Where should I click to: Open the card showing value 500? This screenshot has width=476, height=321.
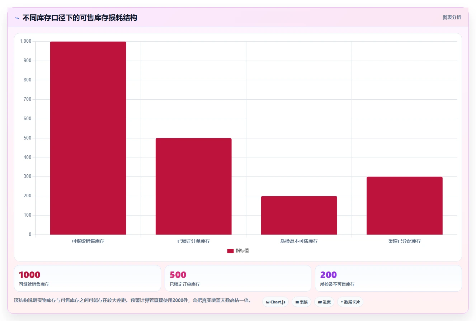238,278
